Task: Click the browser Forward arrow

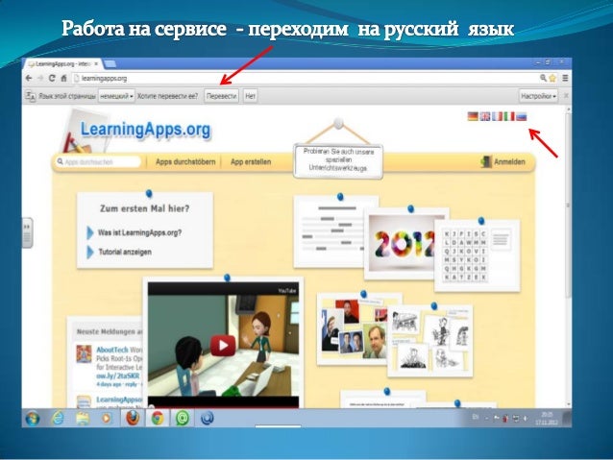Action: pos(40,78)
